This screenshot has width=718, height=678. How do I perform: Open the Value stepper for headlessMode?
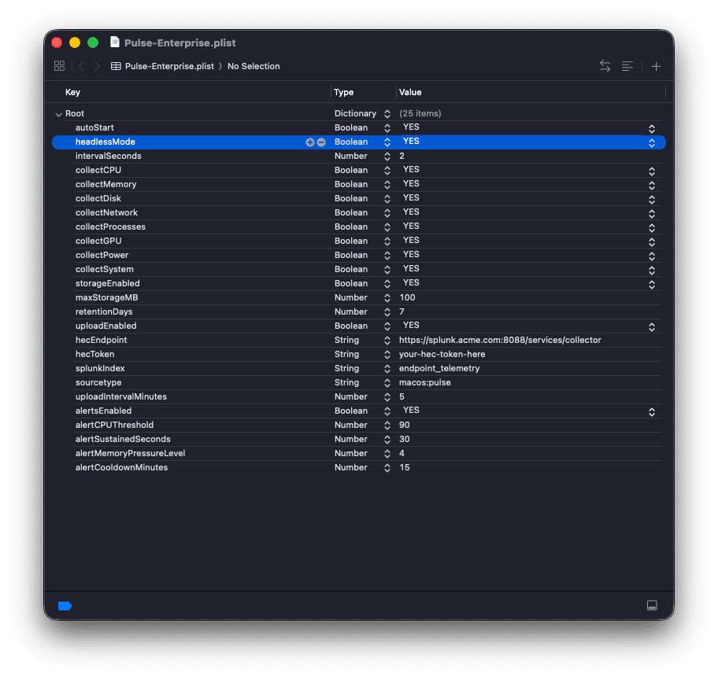[x=651, y=142]
